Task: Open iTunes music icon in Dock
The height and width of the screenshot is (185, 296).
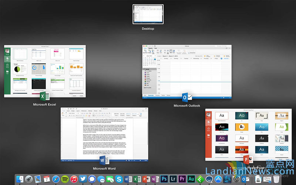Action: pyautogui.click(x=74, y=179)
